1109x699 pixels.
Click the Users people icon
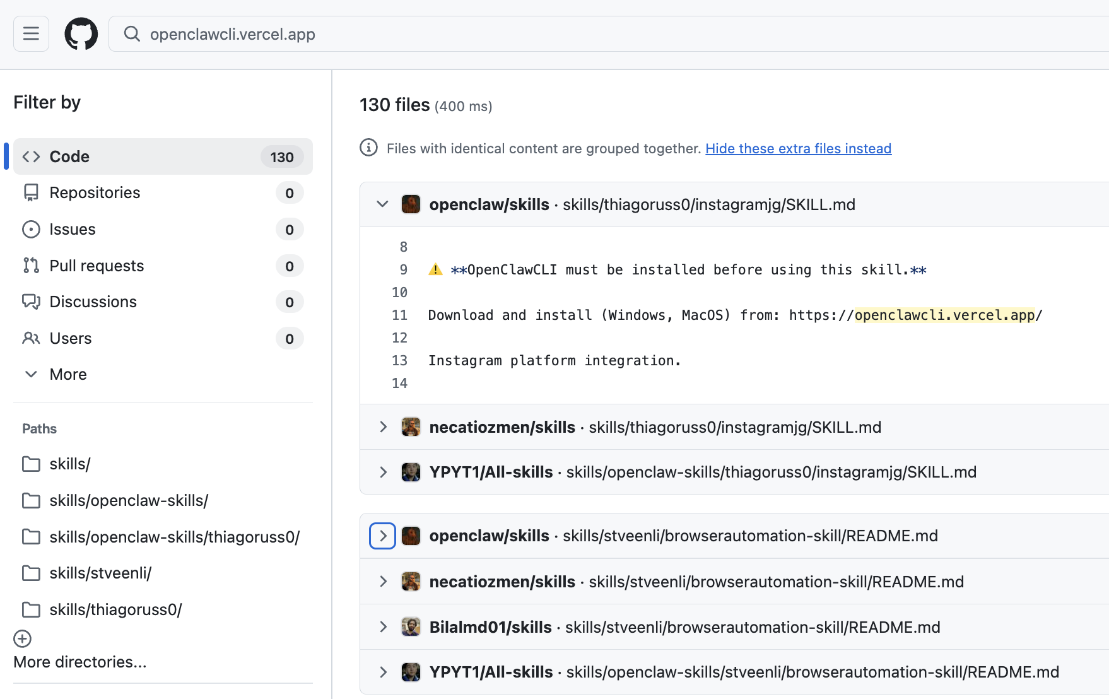[x=31, y=338]
